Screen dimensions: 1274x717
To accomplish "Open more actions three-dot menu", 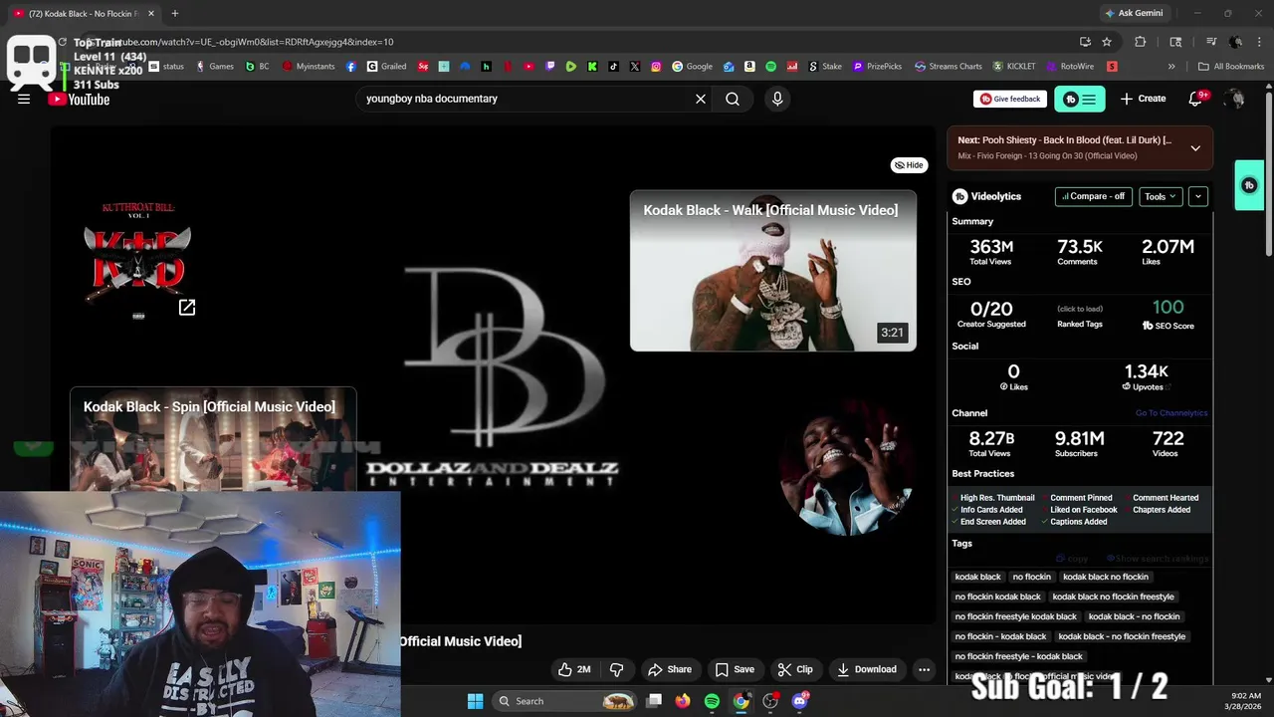I will point(924,669).
